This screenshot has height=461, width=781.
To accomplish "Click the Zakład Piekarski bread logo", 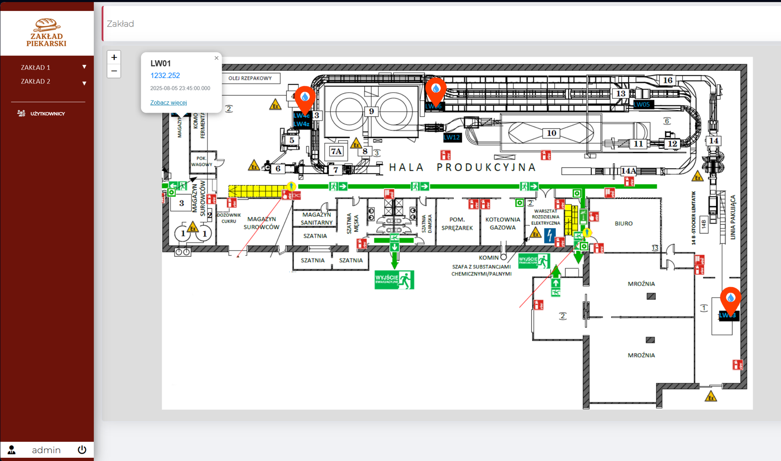I will pyautogui.click(x=46, y=25).
